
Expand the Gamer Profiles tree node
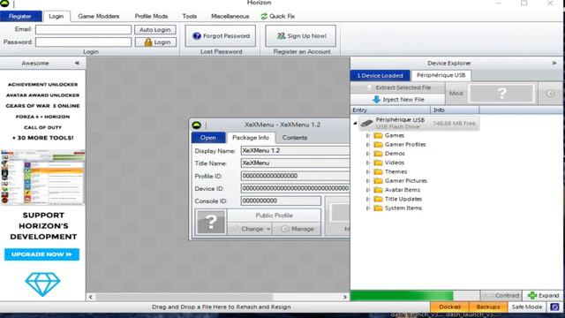[x=368, y=145]
